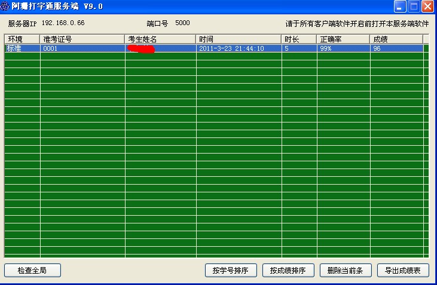Sort records with 按成绩排序

288,270
